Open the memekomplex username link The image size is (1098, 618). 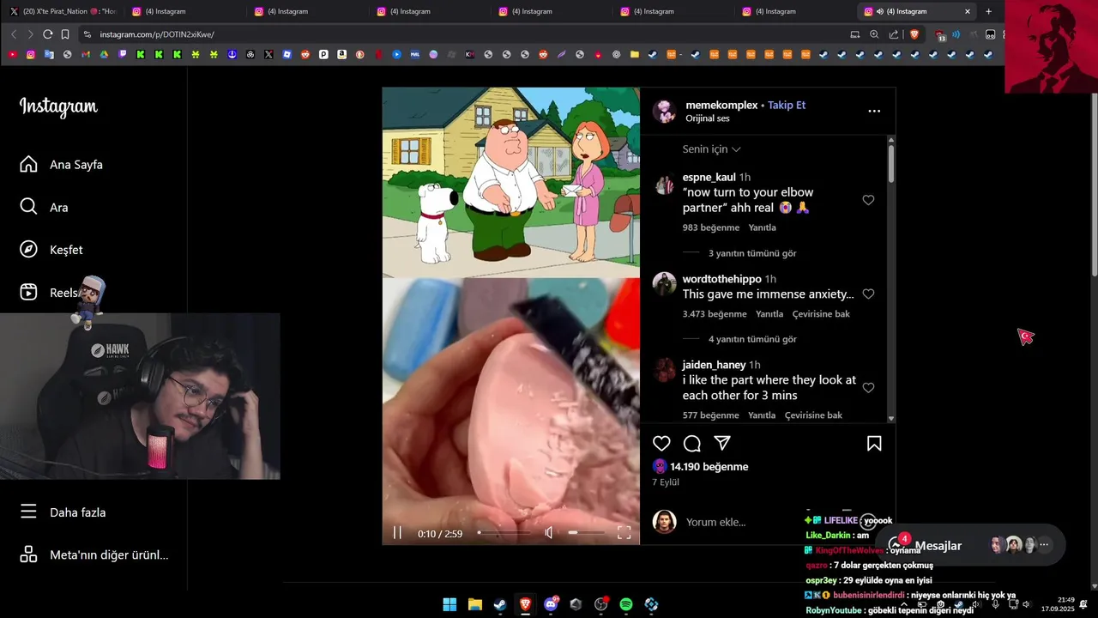point(721,105)
